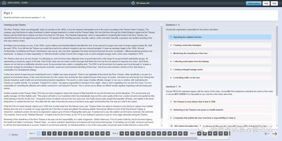Open question 5 Creating enlarged sewage works
The height and width of the screenshot is (141, 282).
pyautogui.click(x=220, y=70)
